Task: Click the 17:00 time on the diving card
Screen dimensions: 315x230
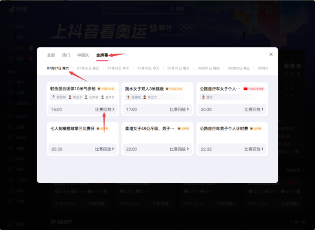Action: tap(131, 109)
